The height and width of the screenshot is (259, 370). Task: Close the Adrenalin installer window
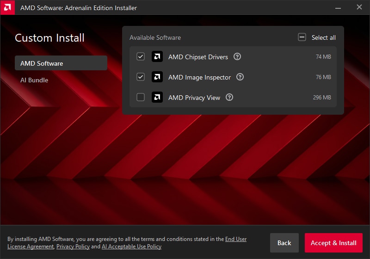359,7
